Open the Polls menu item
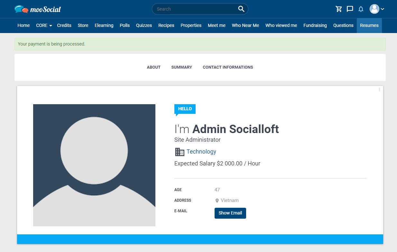The width and height of the screenshot is (397, 252). [125, 25]
